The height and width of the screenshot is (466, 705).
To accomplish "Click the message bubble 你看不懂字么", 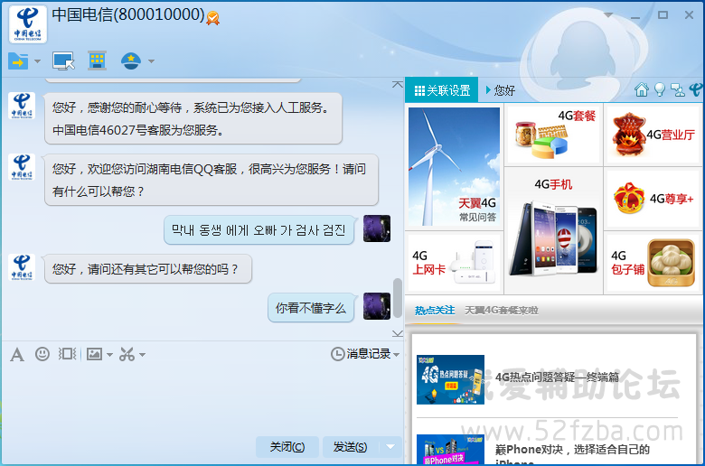I will (x=311, y=308).
